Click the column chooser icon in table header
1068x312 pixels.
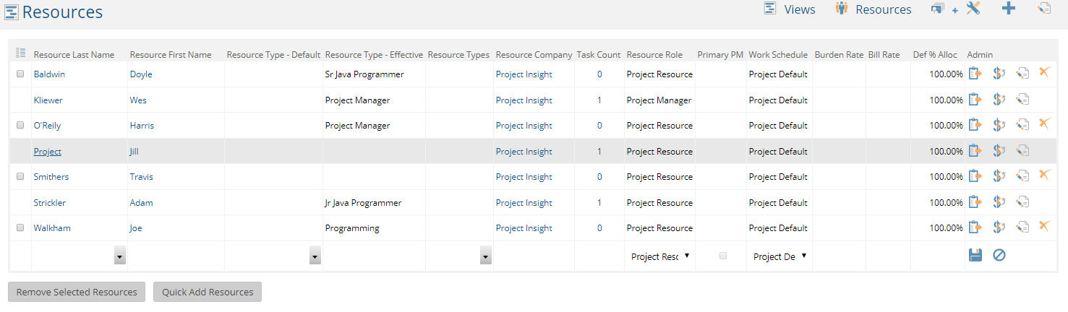[x=20, y=53]
